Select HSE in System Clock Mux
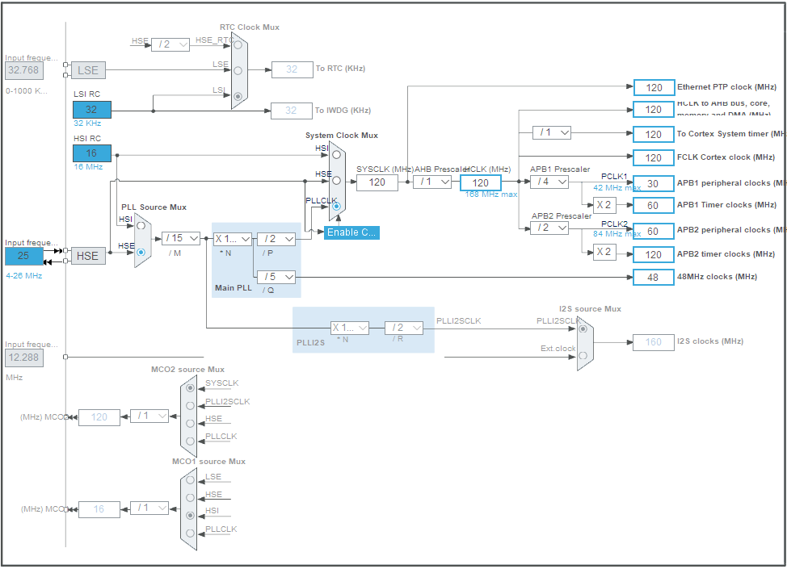 [x=336, y=181]
